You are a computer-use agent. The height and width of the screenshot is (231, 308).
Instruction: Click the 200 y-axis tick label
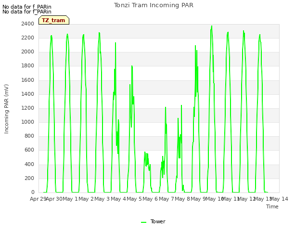[x=29, y=179]
